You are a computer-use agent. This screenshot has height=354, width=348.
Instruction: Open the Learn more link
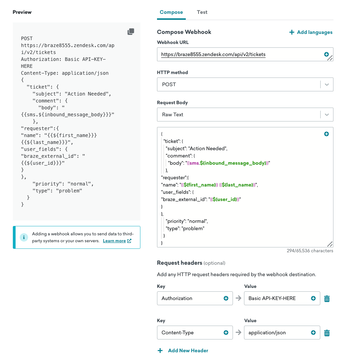(x=117, y=241)
